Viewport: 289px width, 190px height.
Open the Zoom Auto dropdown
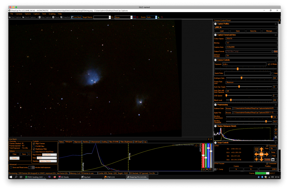pos(152,17)
